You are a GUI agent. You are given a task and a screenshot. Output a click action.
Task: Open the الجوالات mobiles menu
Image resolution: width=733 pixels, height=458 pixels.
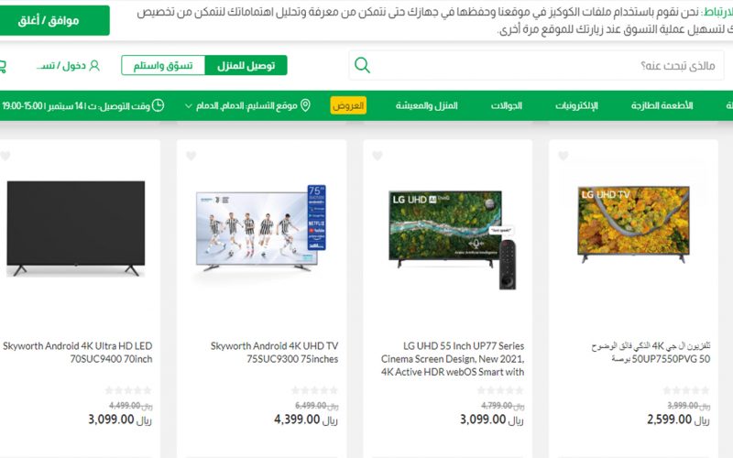click(x=507, y=105)
